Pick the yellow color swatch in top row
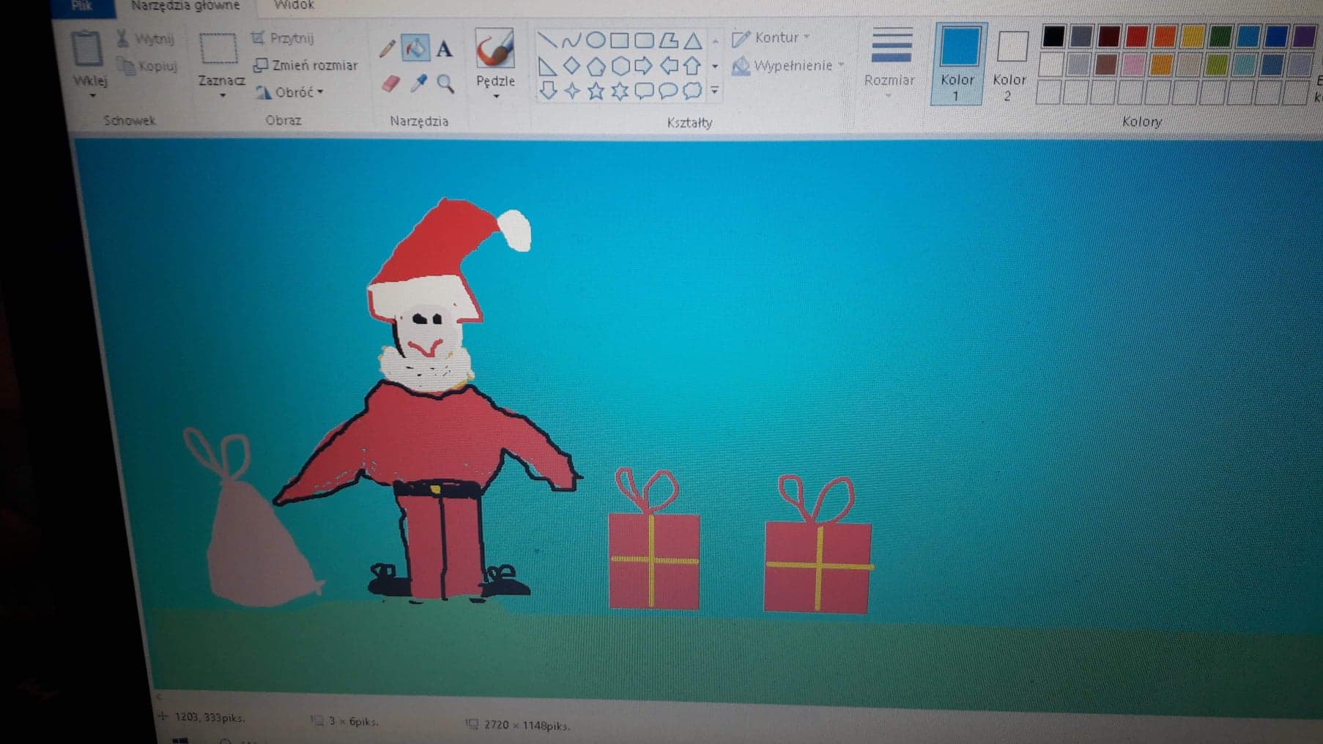This screenshot has height=744, width=1323. click(1193, 35)
